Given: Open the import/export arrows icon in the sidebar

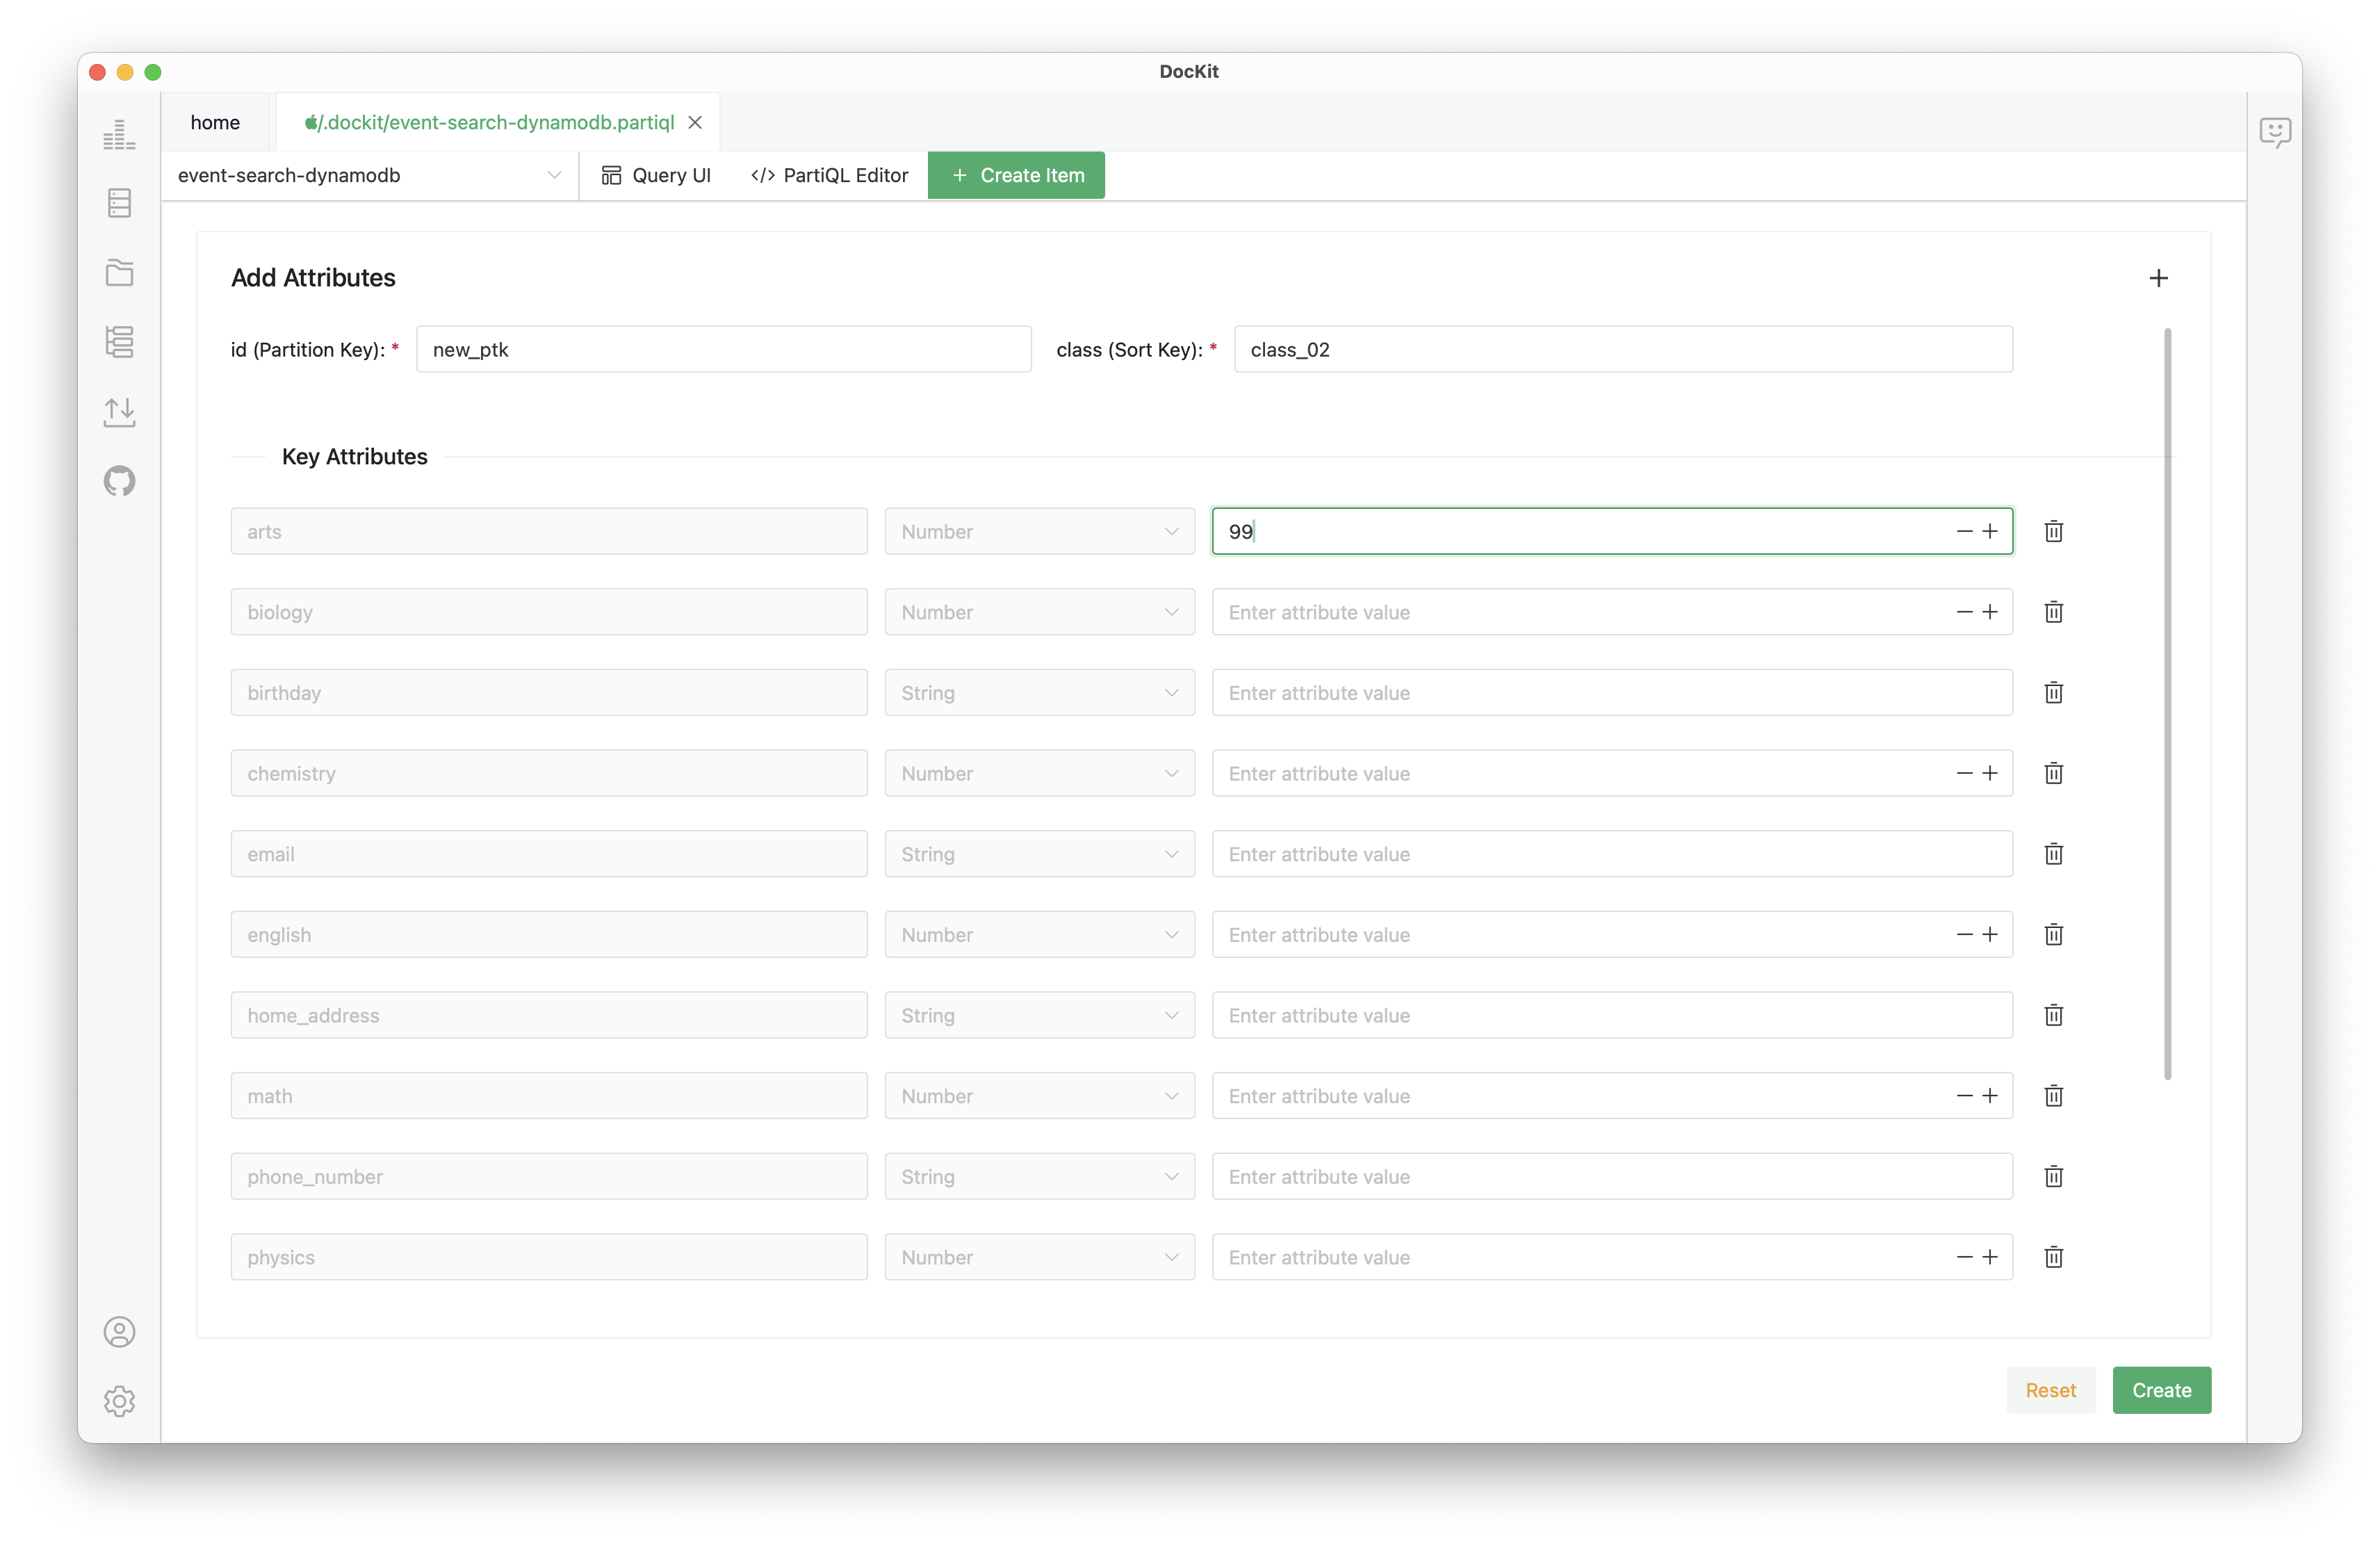Looking at the screenshot, I should pyautogui.click(x=119, y=411).
